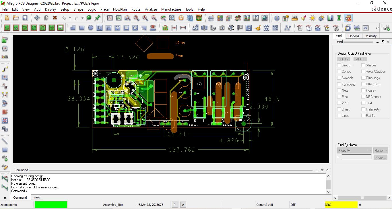Click the Add Text abc plus icon
The width and height of the screenshot is (392, 209).
(5, 158)
